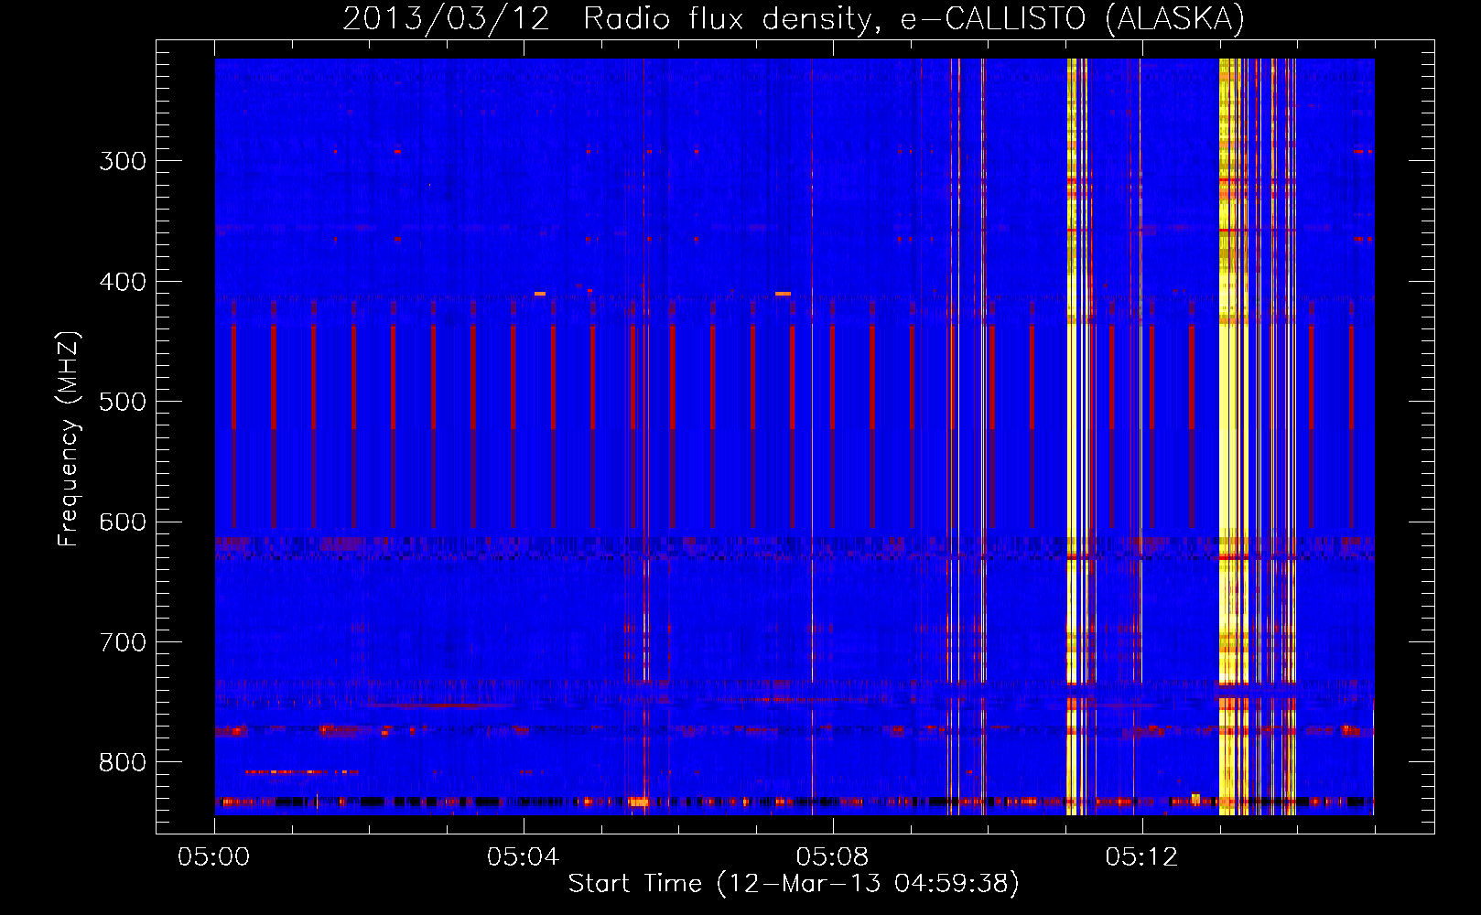Click the Start Time axis label

794,884
